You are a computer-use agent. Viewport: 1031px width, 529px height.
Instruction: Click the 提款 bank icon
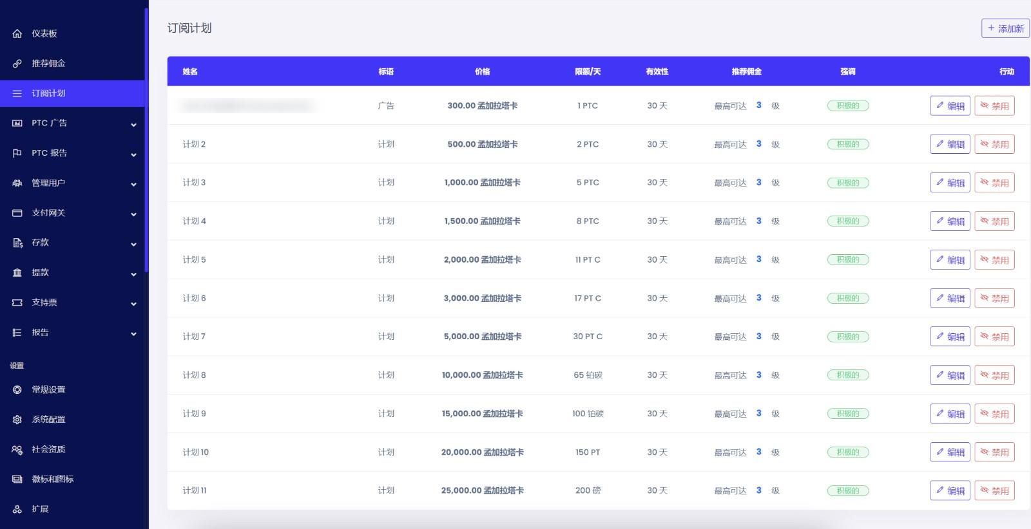click(17, 273)
